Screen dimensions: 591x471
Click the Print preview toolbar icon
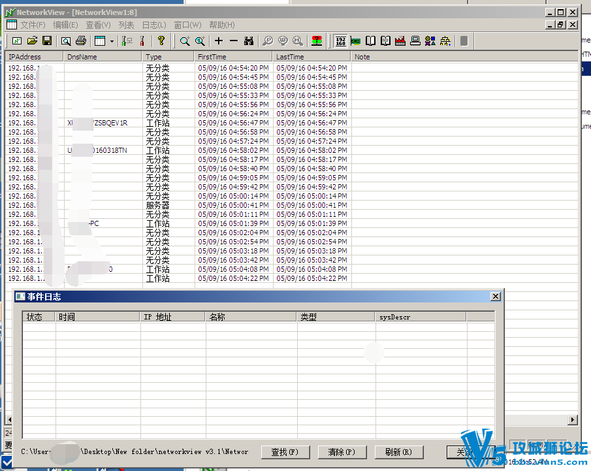(66, 41)
